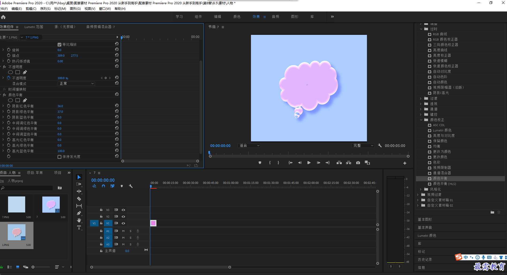Mute audio track A1
This screenshot has width=507, height=275.
[x=123, y=231]
